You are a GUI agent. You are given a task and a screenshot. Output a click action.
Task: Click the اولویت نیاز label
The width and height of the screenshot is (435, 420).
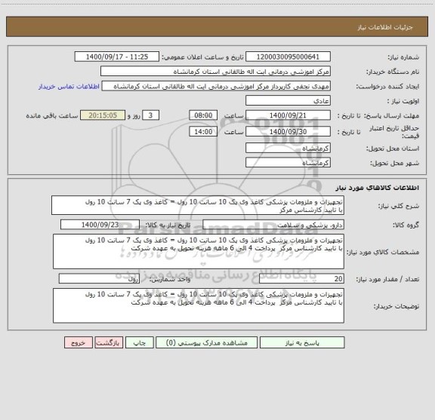[403, 101]
